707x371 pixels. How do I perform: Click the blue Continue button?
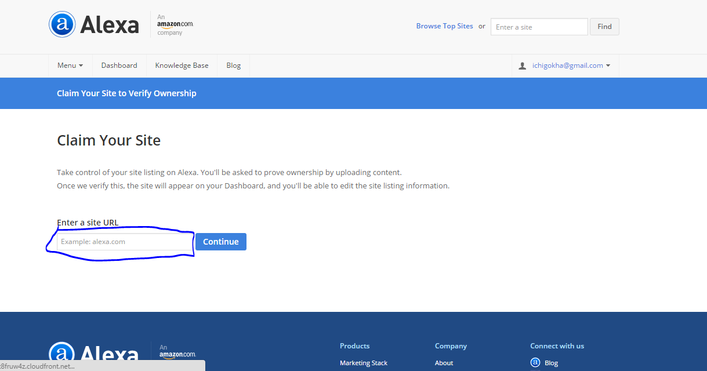click(221, 242)
